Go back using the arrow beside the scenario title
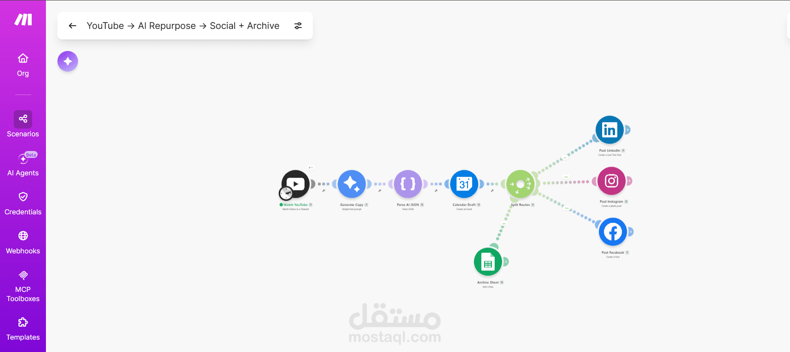Viewport: 790px width, 352px height. (x=73, y=26)
